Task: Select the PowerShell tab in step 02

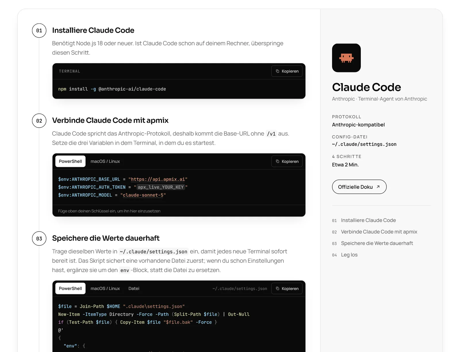Action: tap(70, 161)
